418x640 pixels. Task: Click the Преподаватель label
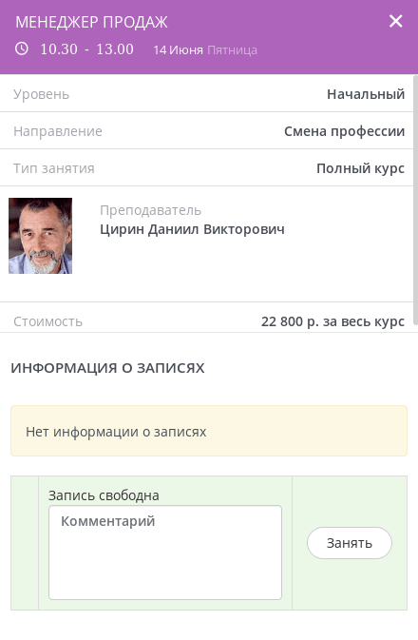coord(150,210)
